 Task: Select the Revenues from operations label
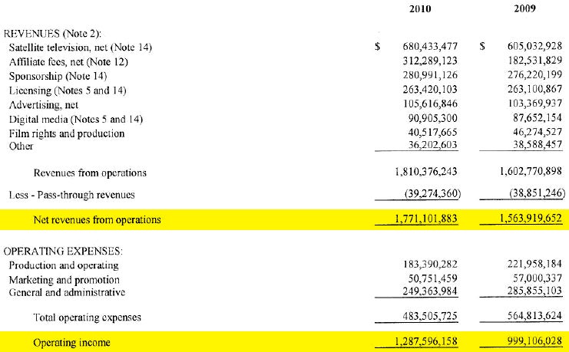pyautogui.click(x=90, y=173)
